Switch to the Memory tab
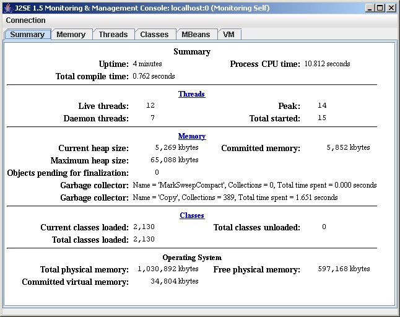400x317 pixels. click(71, 35)
